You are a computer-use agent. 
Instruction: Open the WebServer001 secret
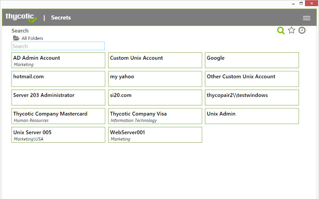[x=155, y=135]
